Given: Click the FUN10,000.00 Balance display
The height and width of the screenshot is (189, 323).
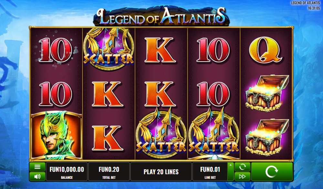Looking at the screenshot, I should [x=67, y=172].
